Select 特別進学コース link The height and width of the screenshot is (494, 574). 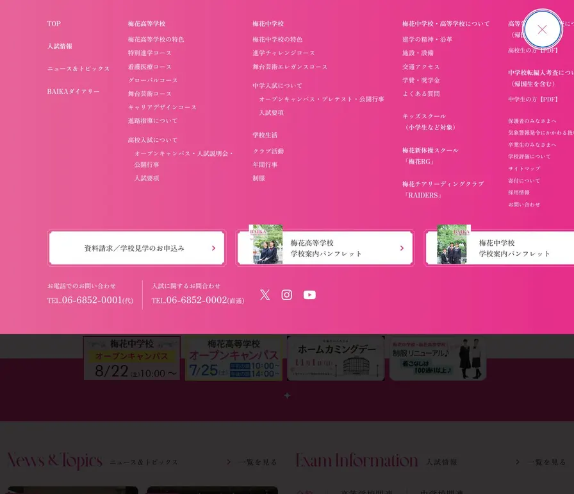click(150, 53)
